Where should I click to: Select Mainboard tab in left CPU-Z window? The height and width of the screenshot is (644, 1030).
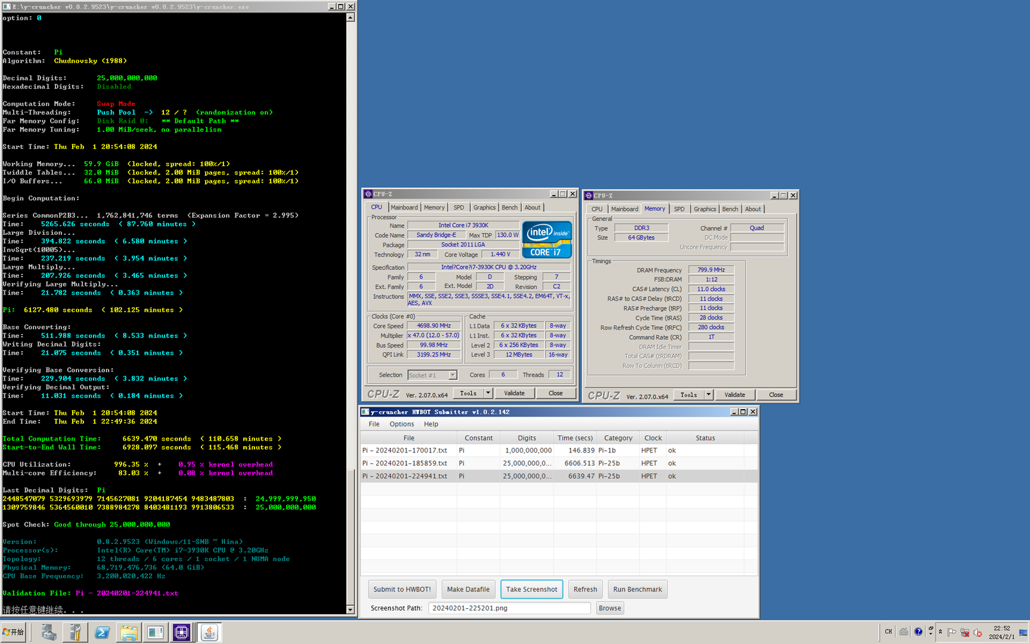click(x=404, y=208)
